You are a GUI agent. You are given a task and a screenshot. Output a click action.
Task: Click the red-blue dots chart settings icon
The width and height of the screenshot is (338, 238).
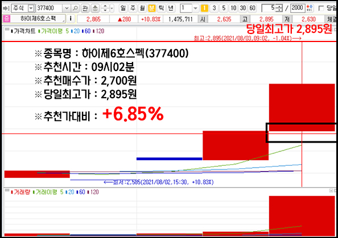tap(310, 9)
